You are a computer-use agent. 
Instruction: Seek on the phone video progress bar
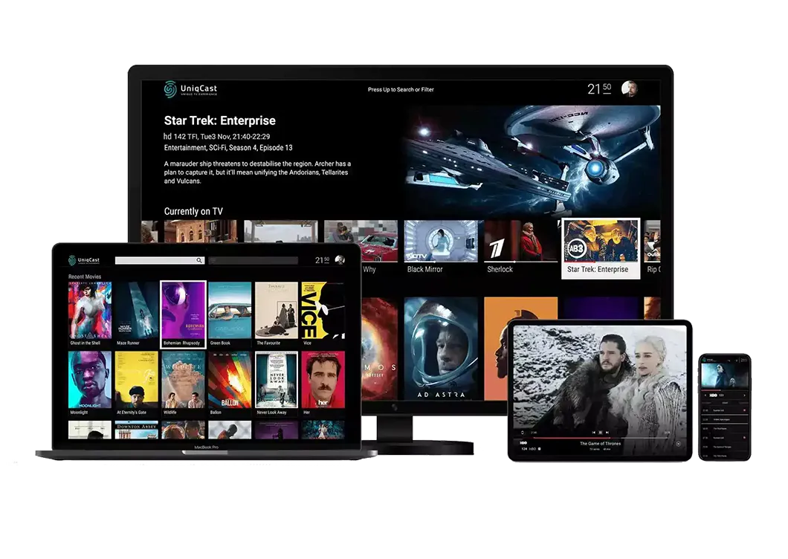[x=725, y=390]
